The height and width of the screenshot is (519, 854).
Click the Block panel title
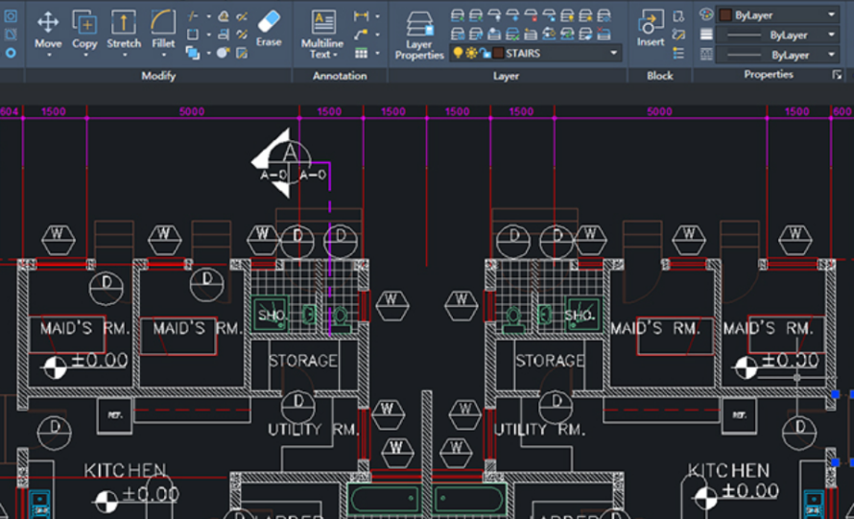click(659, 76)
